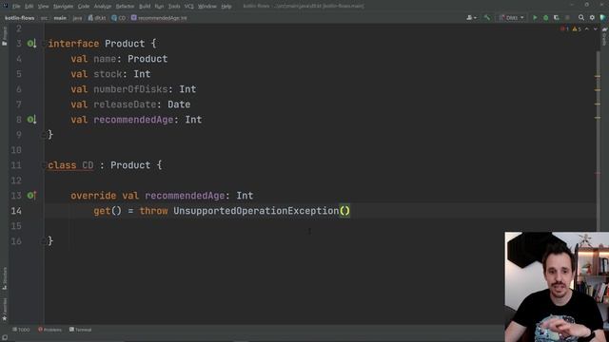Open the VCS menu
Viewport: 609px width, 342px height.
click(189, 7)
